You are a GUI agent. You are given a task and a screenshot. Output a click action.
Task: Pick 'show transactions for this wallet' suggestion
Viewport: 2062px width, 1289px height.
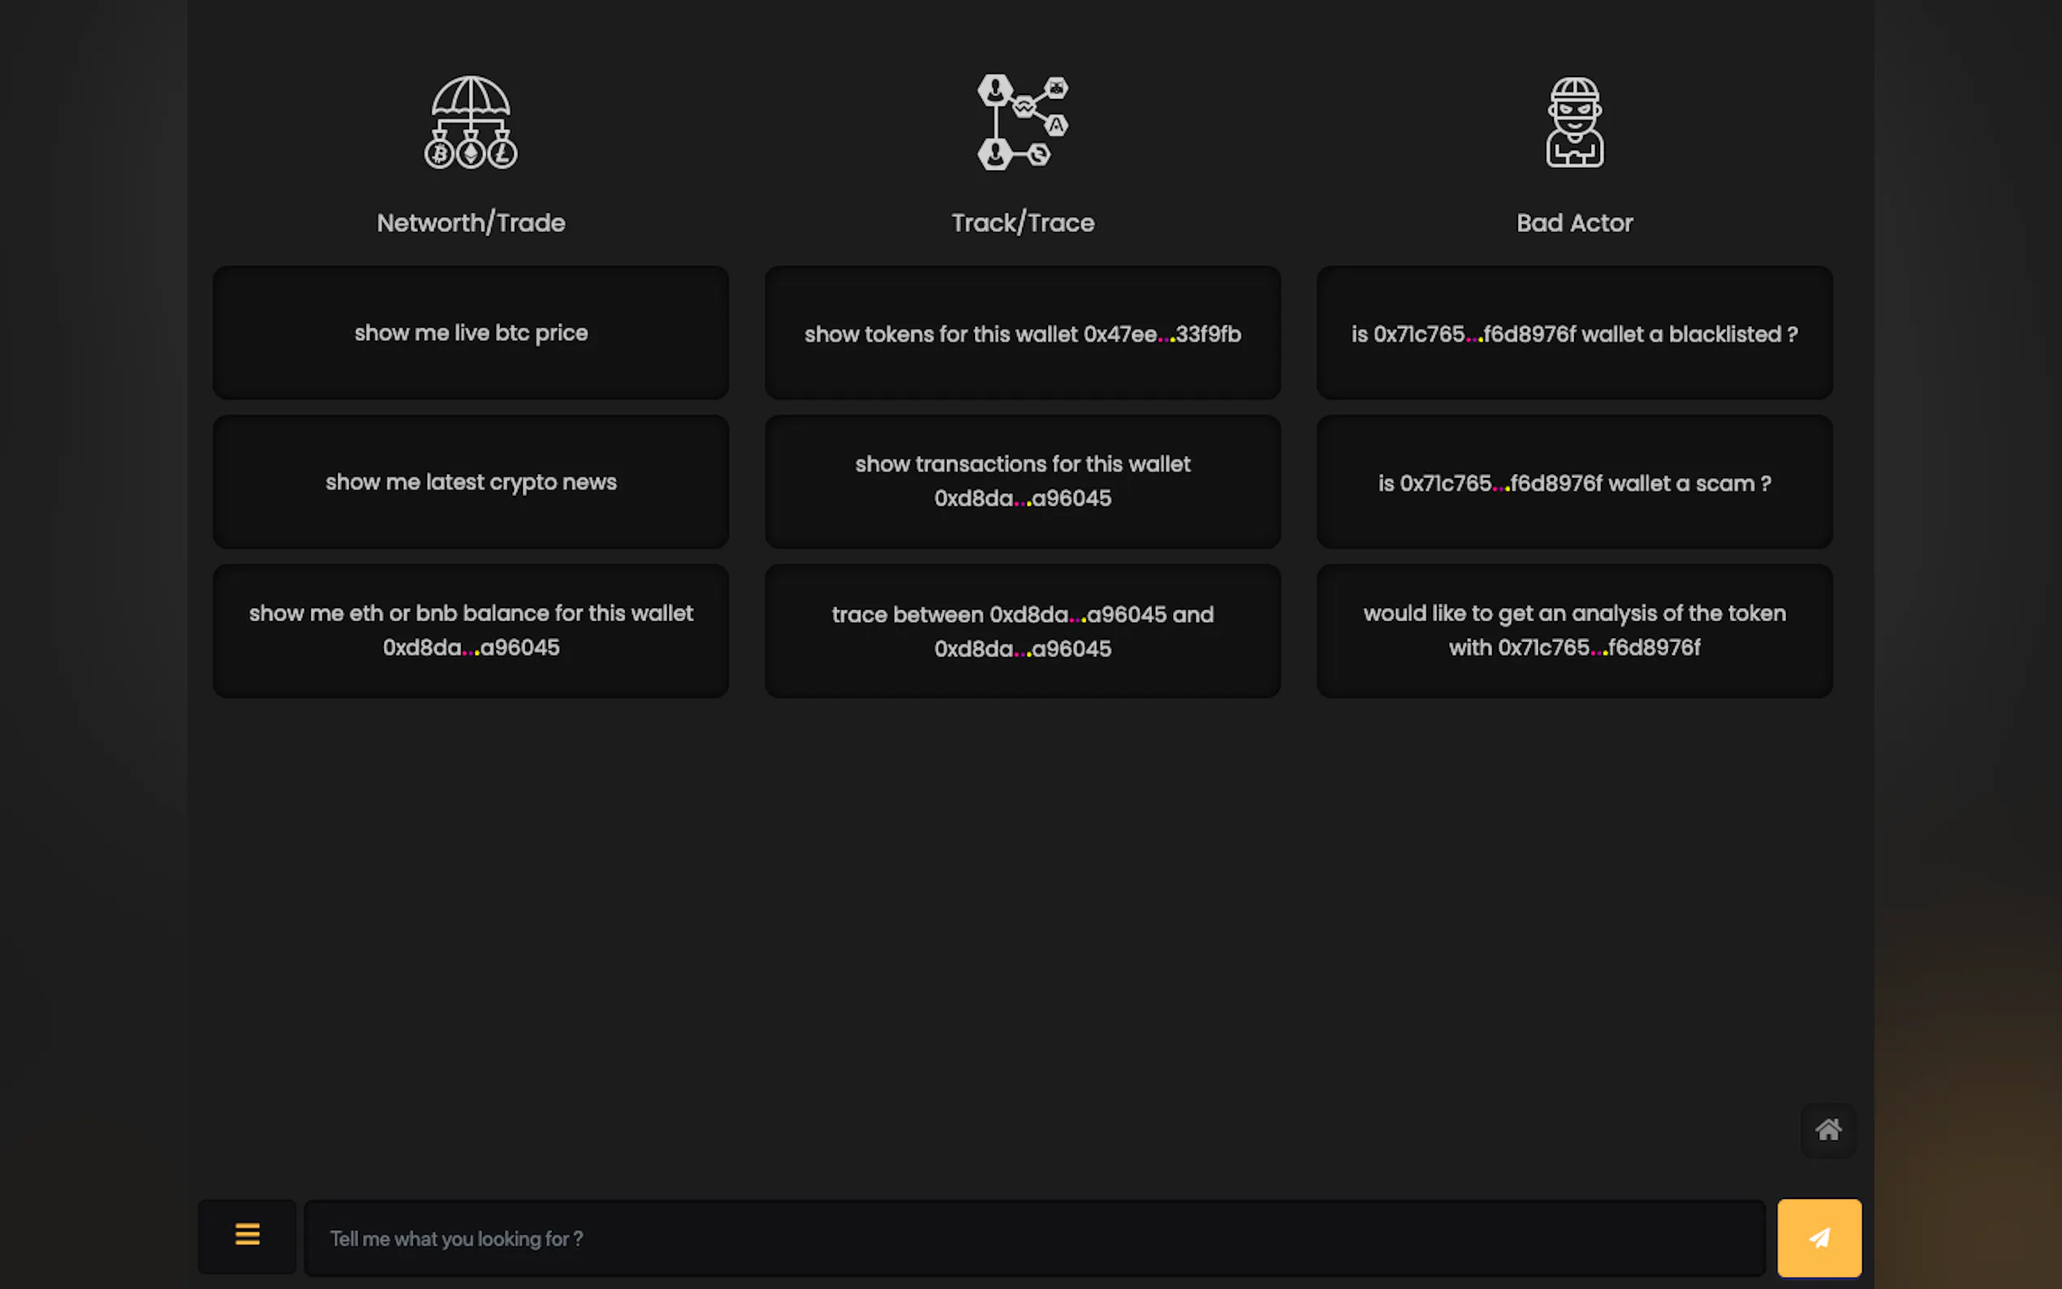click(x=1022, y=481)
